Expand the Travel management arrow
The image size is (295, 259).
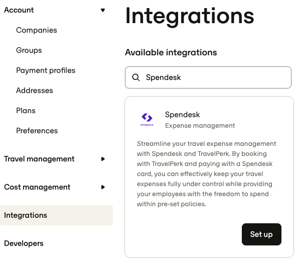tap(103, 159)
